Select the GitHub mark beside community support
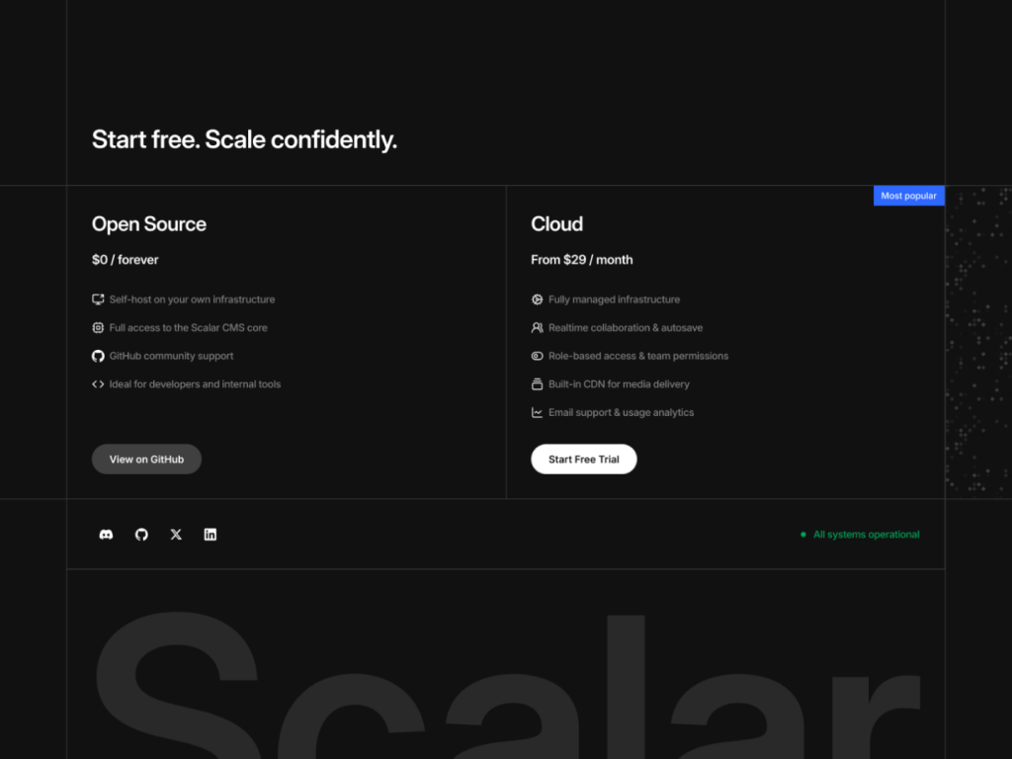The width and height of the screenshot is (1012, 759). coord(98,356)
